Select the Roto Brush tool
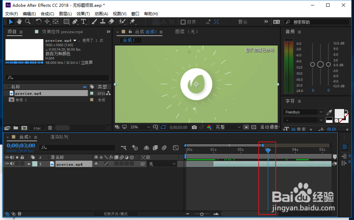The height and width of the screenshot is (220, 354). coord(122,22)
